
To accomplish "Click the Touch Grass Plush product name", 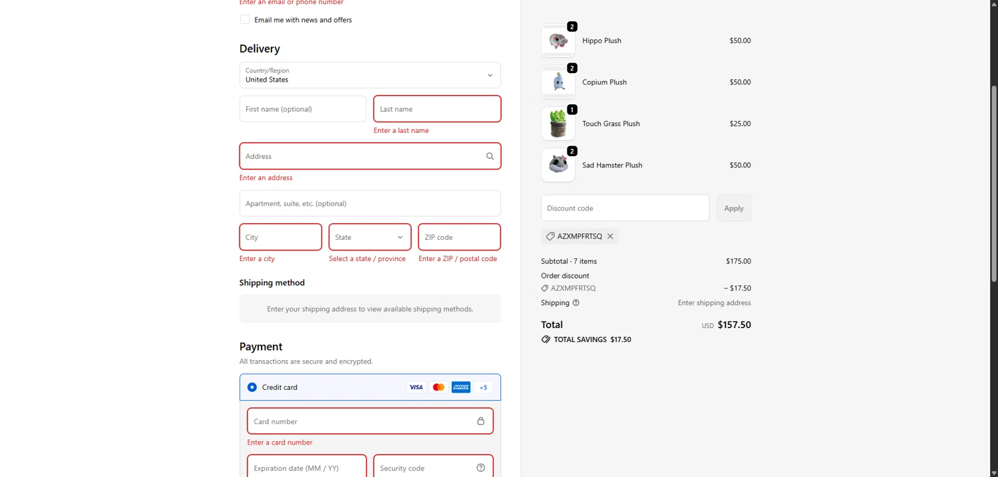I will 611,124.
